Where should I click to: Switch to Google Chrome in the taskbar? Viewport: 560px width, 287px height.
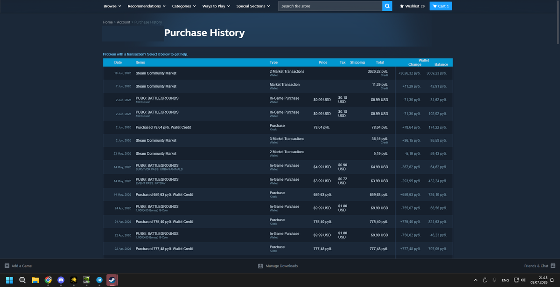pos(48,280)
